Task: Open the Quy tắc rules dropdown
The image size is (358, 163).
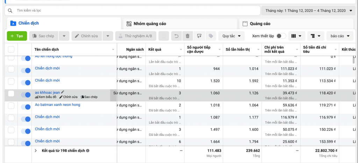Action: (231, 36)
